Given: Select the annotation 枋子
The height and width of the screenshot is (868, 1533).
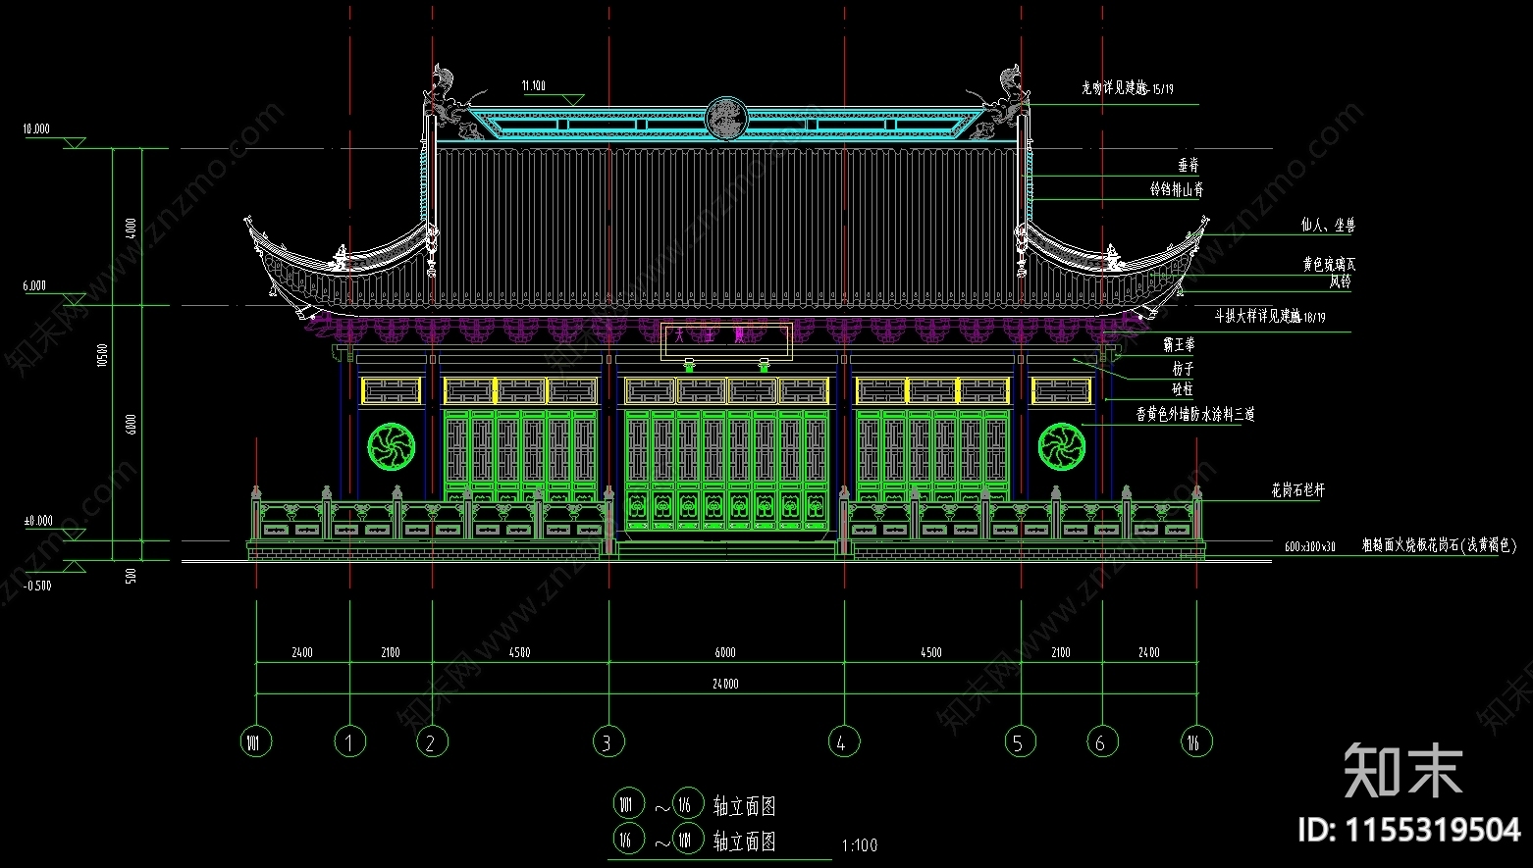Looking at the screenshot, I should 1183,369.
